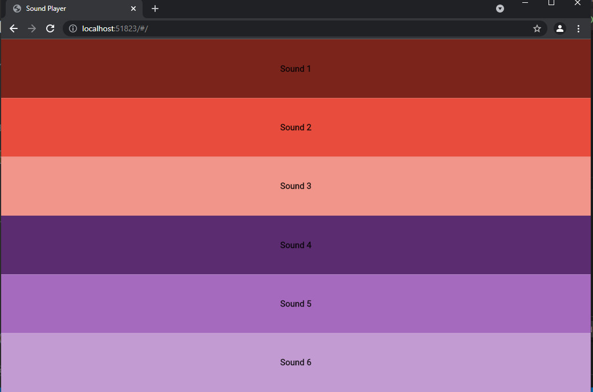The height and width of the screenshot is (392, 593).
Task: Bookmark the page using the star icon
Action: (x=537, y=28)
